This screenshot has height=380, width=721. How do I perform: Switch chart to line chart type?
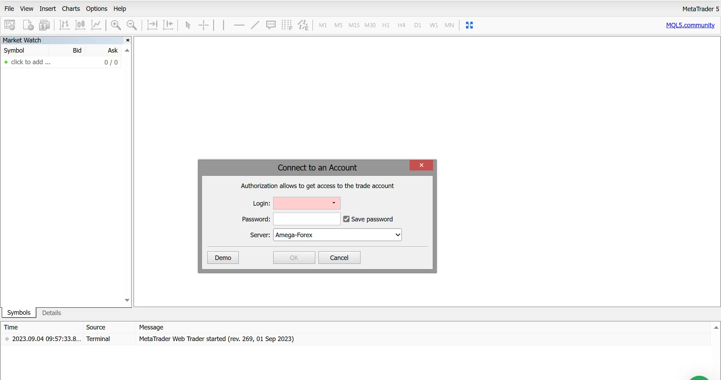coord(96,25)
